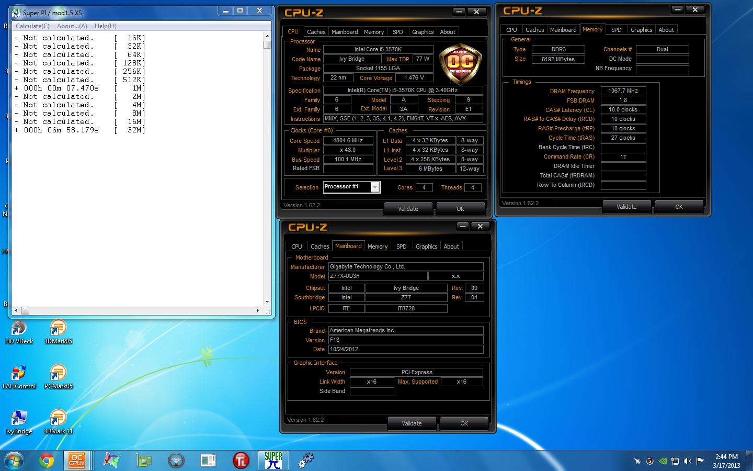Click the Super PI title bar icon

16,13
